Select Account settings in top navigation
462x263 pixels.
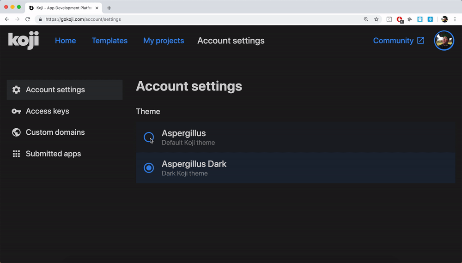[231, 41]
